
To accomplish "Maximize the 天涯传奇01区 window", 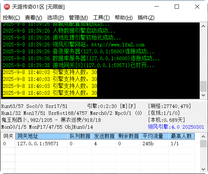I will pyautogui.click(x=177, y=7).
